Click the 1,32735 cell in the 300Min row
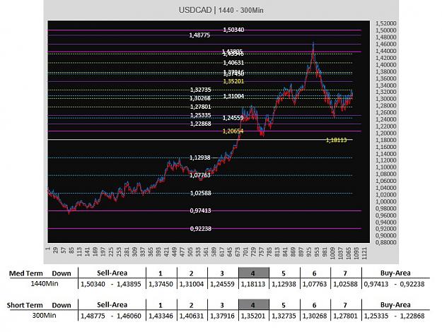The width and height of the screenshot is (442, 332). pos(284,316)
